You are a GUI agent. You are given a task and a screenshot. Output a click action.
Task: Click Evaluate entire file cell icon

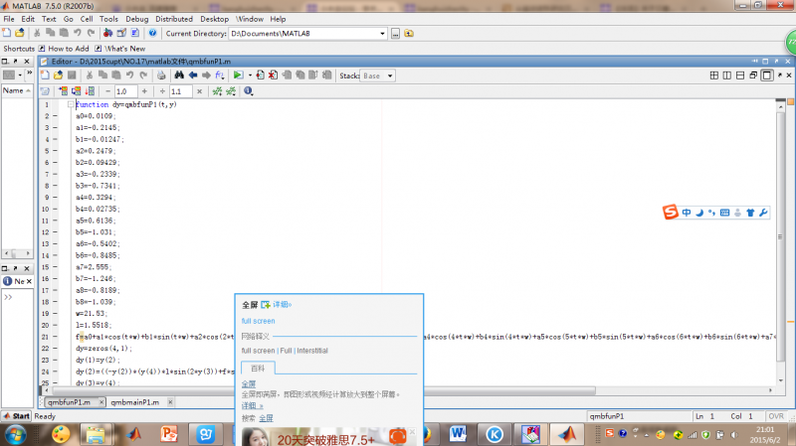[90, 91]
